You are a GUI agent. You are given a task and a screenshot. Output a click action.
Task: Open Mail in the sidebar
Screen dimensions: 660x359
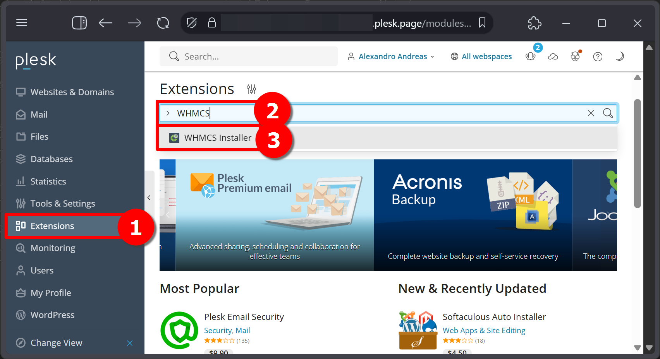(39, 115)
